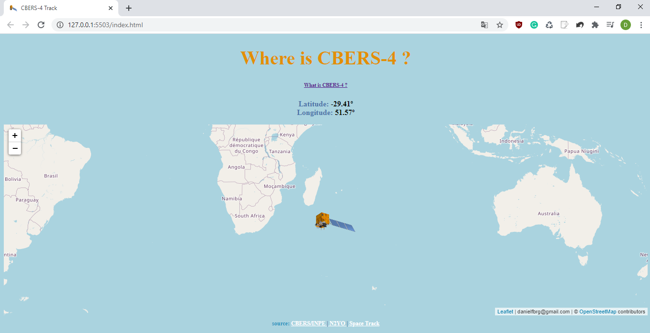Go back in browser history
Screen dimensions: 650x333
pos(10,25)
